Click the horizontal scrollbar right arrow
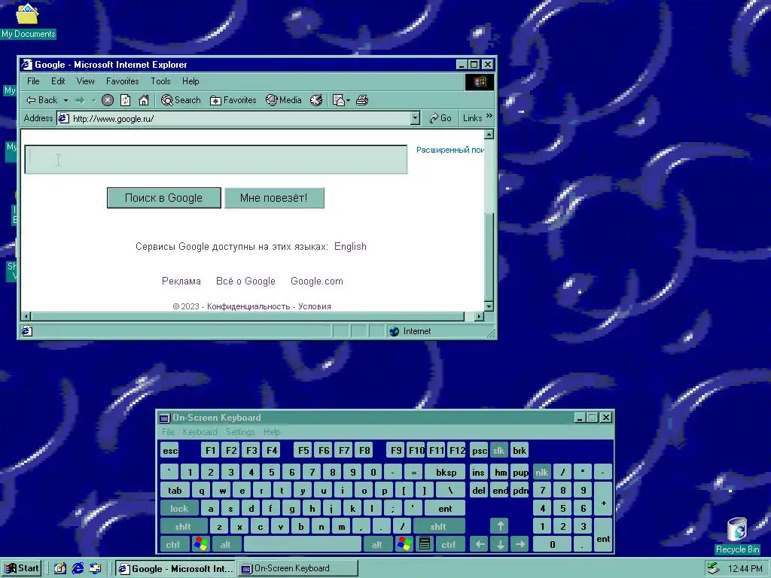The height and width of the screenshot is (578, 771). point(479,317)
